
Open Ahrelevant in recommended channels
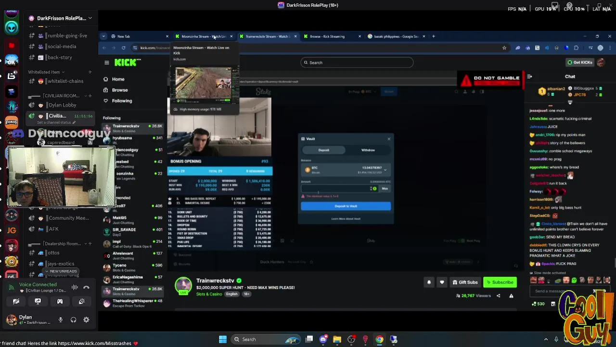[132, 255]
